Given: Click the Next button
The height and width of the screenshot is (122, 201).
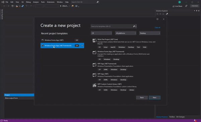Looking at the screenshot, I should 154,98.
